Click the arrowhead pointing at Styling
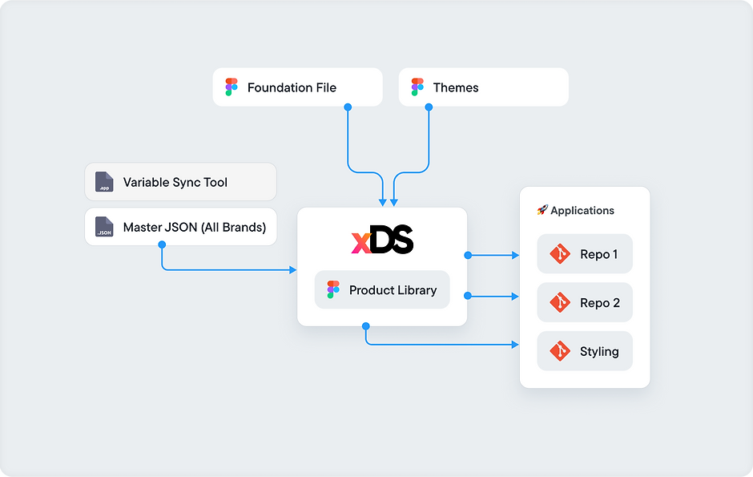 coord(515,345)
